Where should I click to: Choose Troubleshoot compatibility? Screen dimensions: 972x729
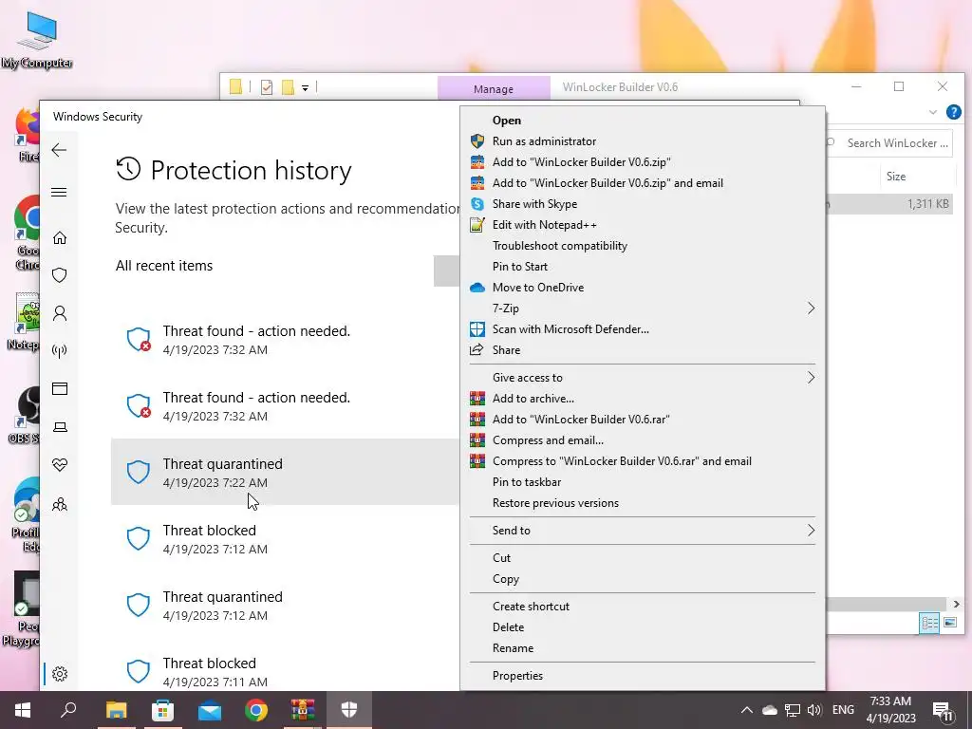(x=643, y=246)
